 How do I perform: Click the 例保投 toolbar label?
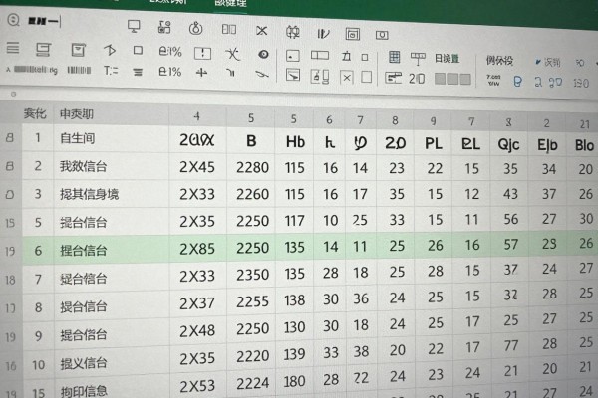tap(499, 60)
